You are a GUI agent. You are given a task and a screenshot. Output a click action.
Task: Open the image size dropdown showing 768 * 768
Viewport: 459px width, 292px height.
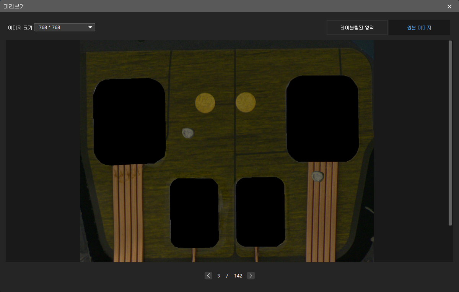pyautogui.click(x=65, y=28)
